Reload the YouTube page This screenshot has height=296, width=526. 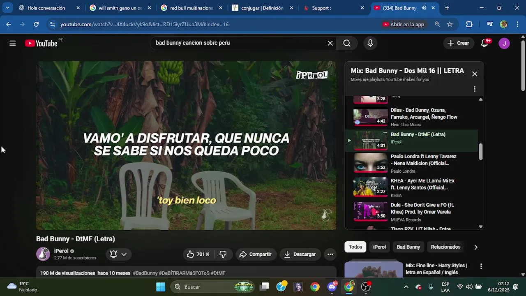tap(36, 24)
